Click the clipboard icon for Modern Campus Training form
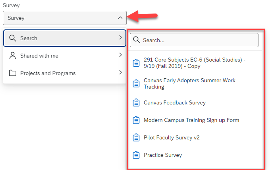270x170 pixels. (x=136, y=120)
